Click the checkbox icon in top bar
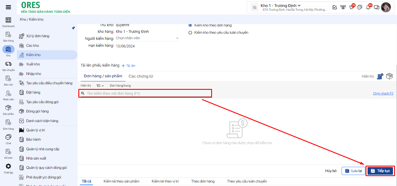 335,7
